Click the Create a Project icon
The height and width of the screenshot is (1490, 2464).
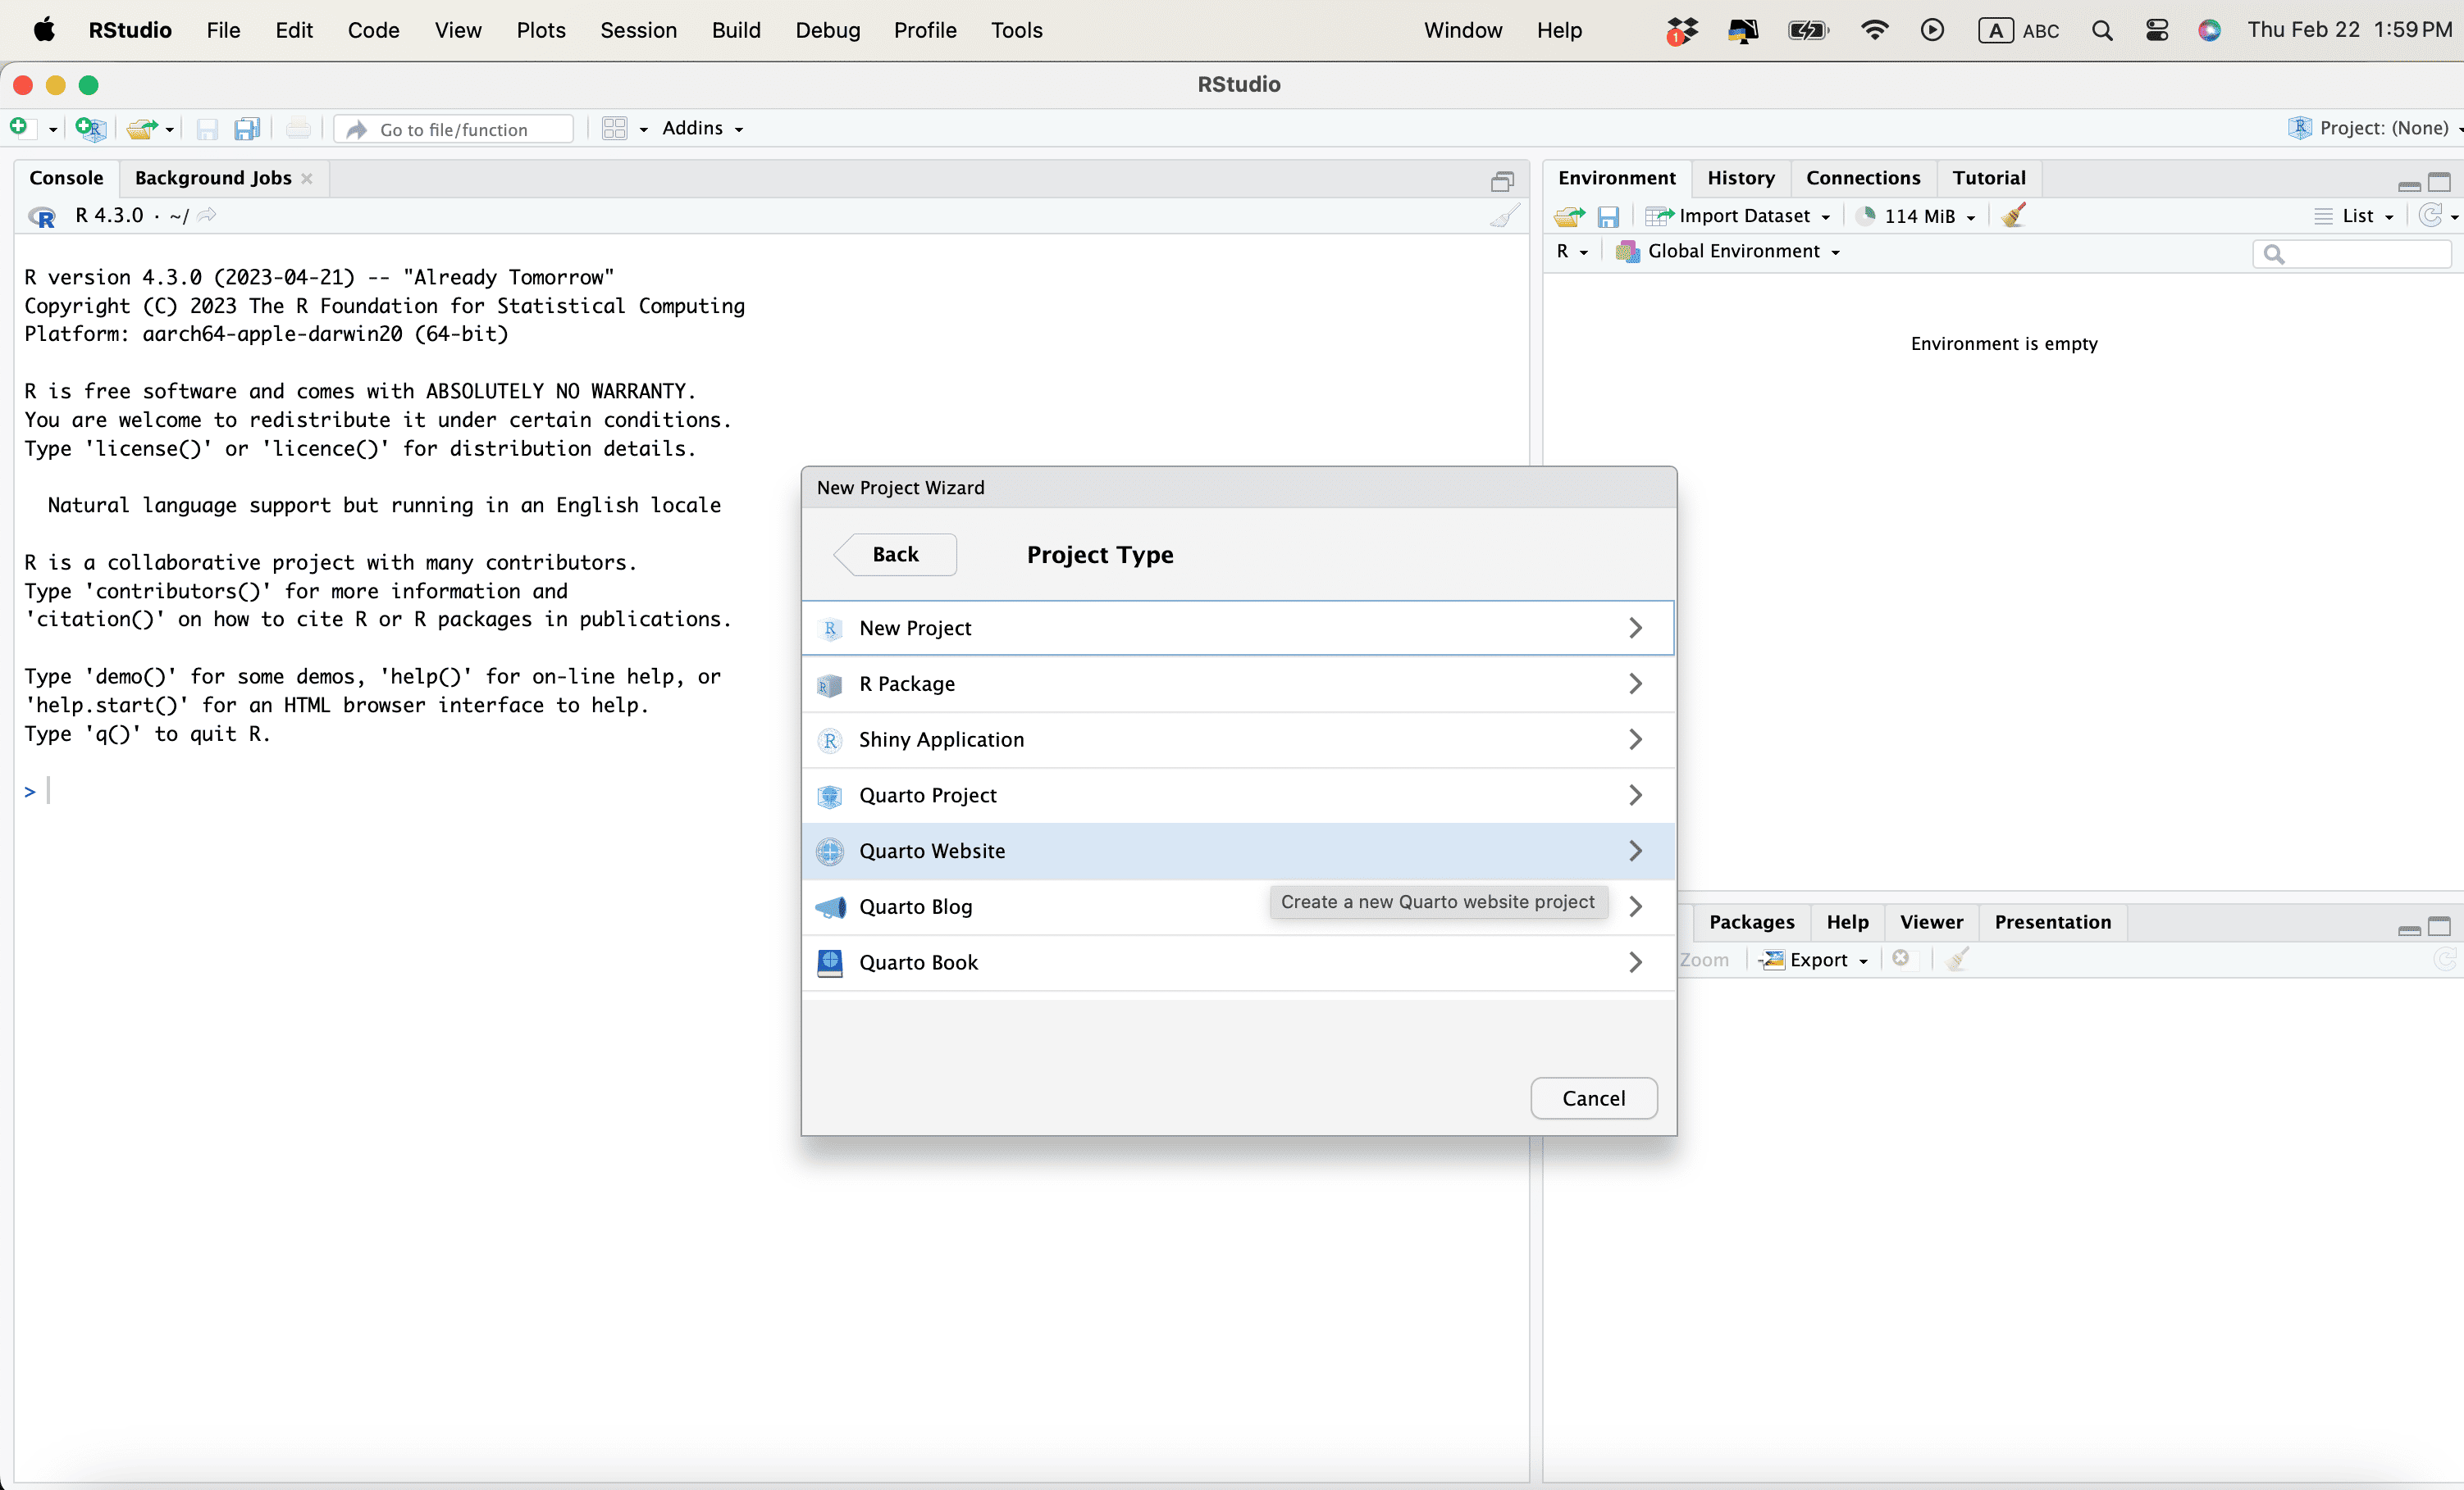click(x=90, y=128)
